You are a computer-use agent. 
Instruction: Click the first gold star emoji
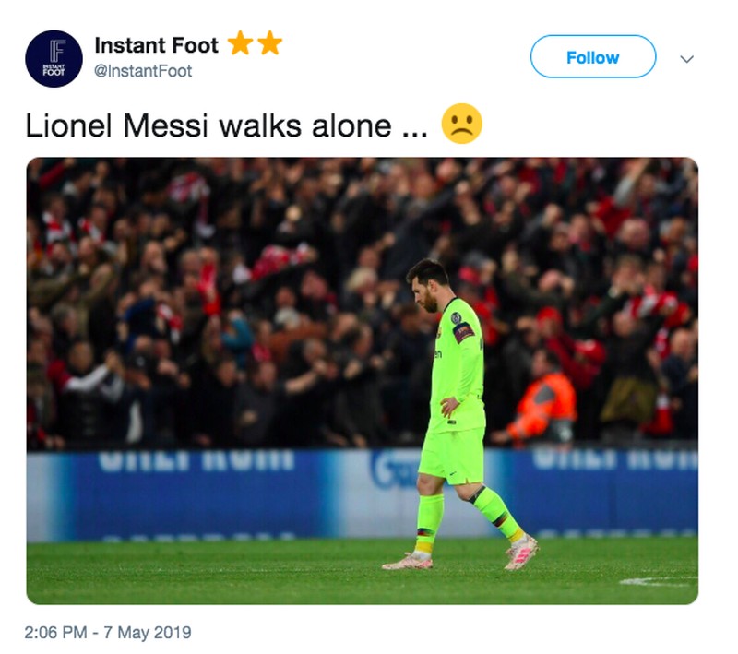point(240,43)
